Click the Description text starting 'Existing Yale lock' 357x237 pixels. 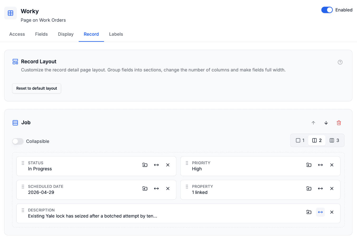click(x=93, y=216)
